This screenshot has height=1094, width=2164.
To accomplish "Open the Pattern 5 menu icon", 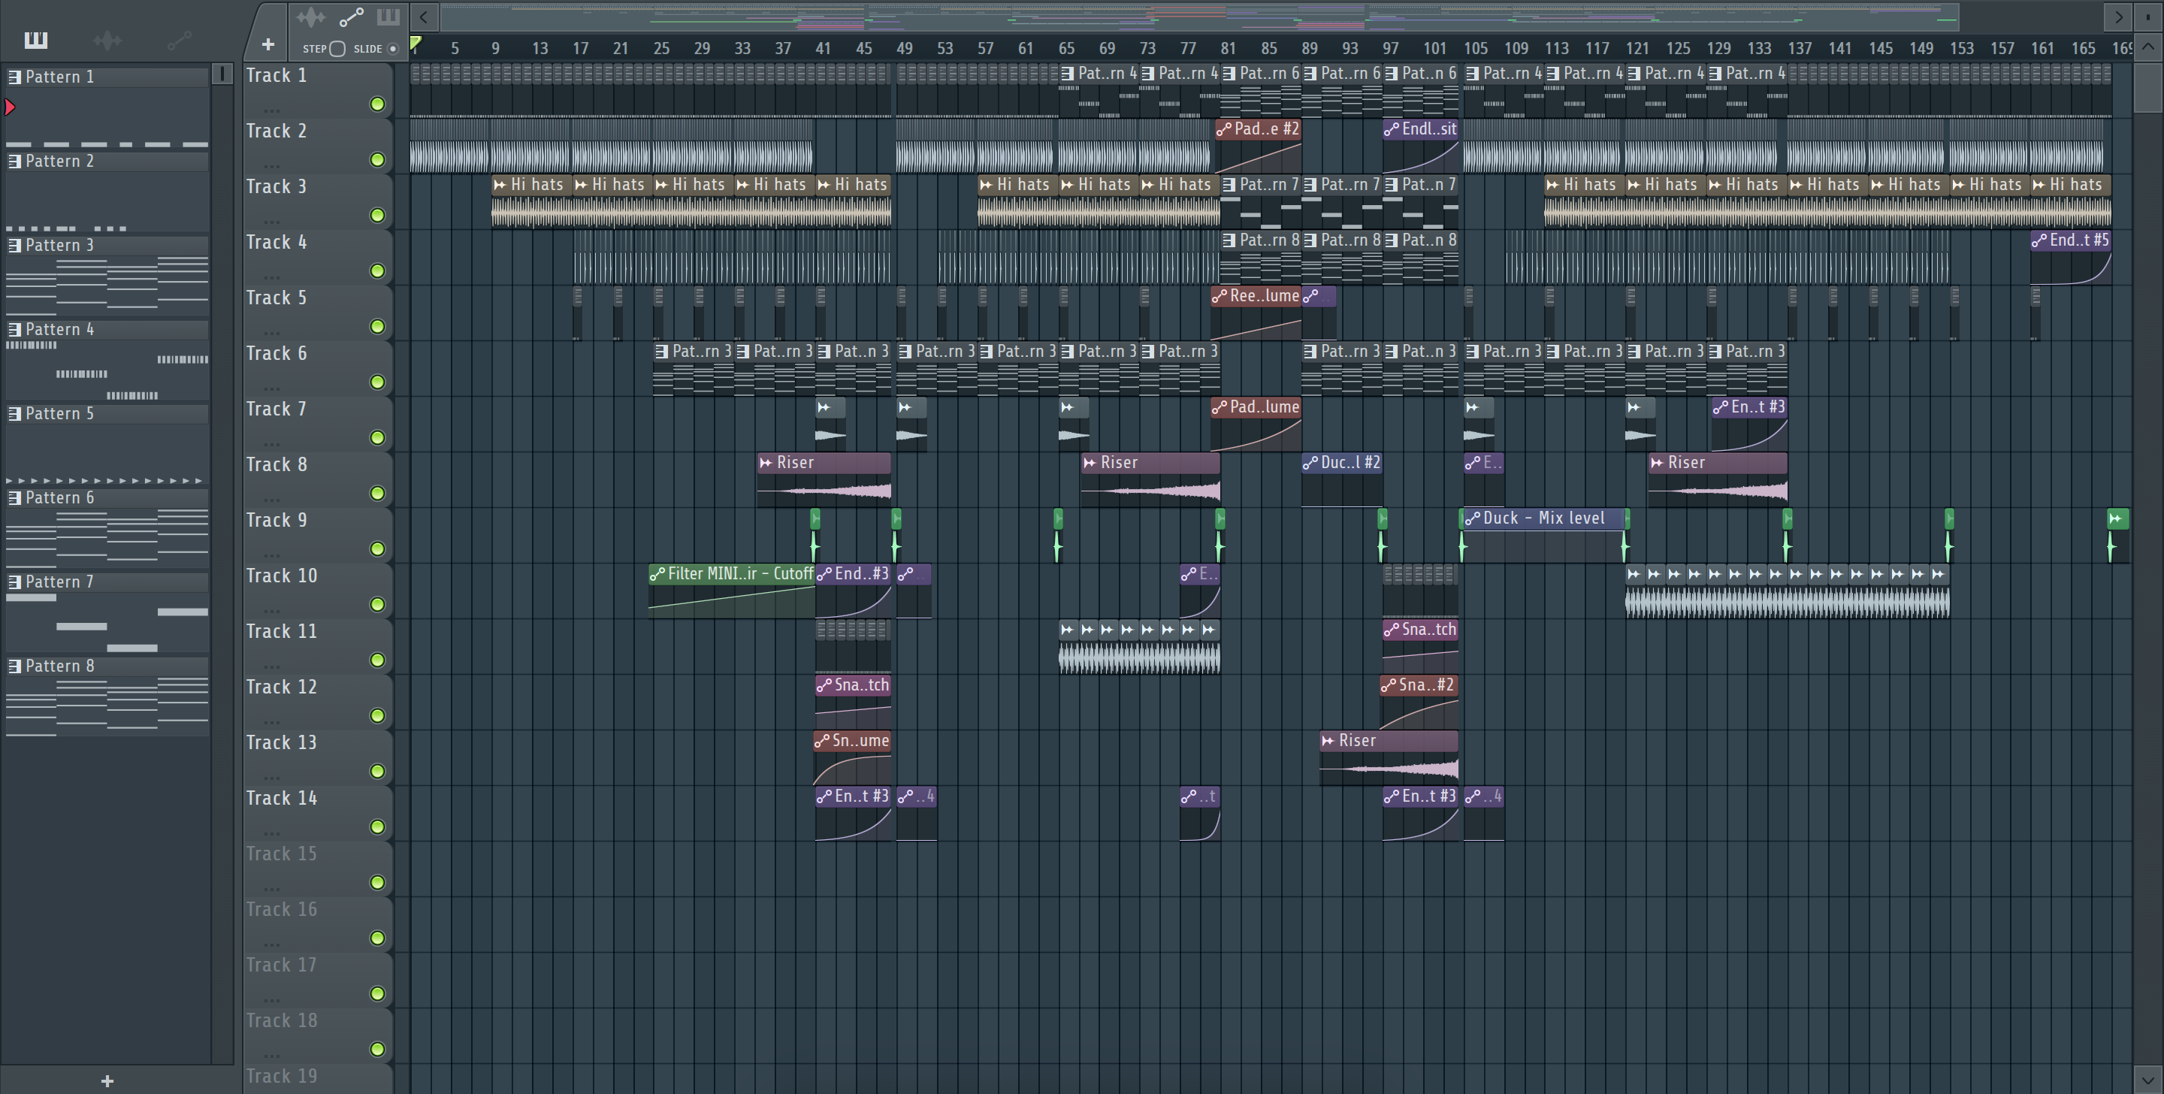I will tap(14, 413).
